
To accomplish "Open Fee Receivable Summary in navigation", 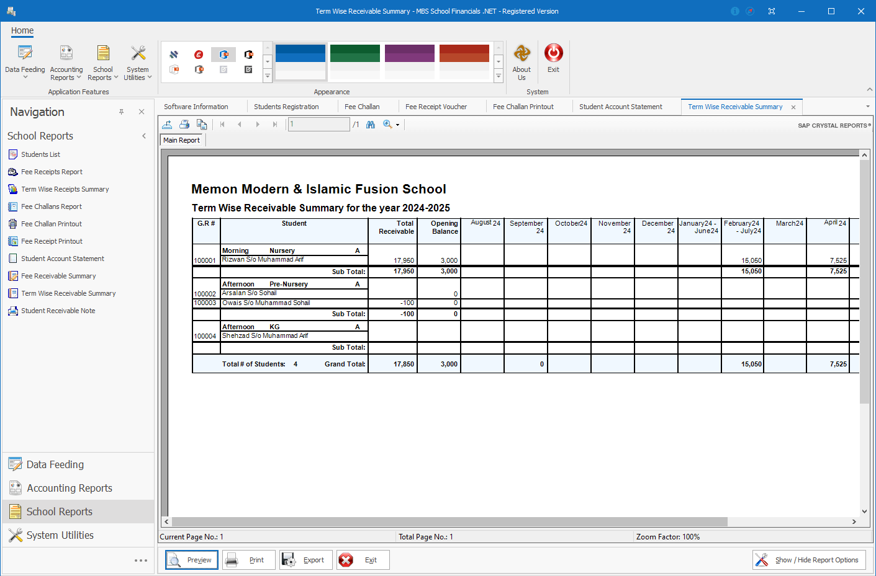I will [58, 276].
